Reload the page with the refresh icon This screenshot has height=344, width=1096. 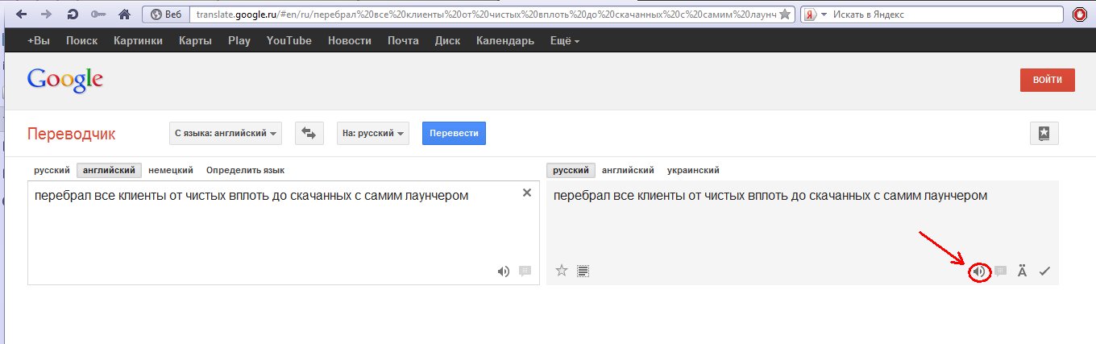tap(73, 15)
